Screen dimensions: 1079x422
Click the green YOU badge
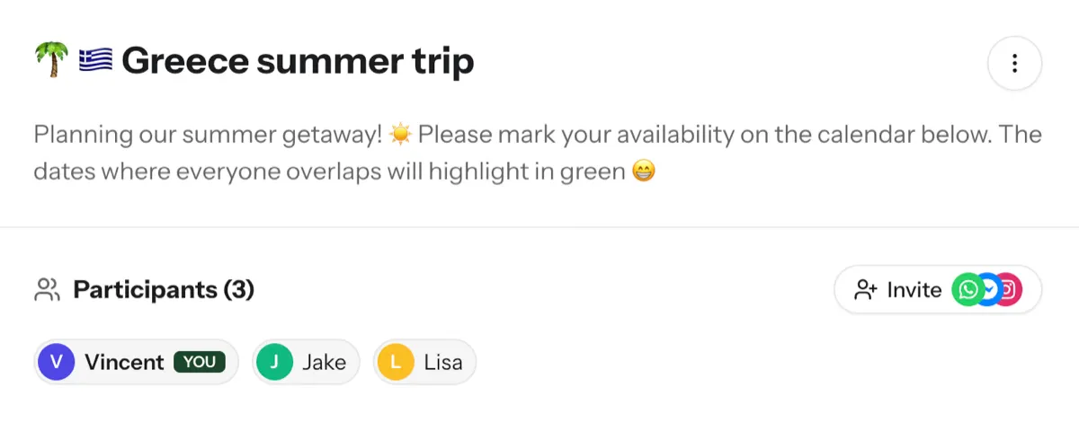click(200, 362)
